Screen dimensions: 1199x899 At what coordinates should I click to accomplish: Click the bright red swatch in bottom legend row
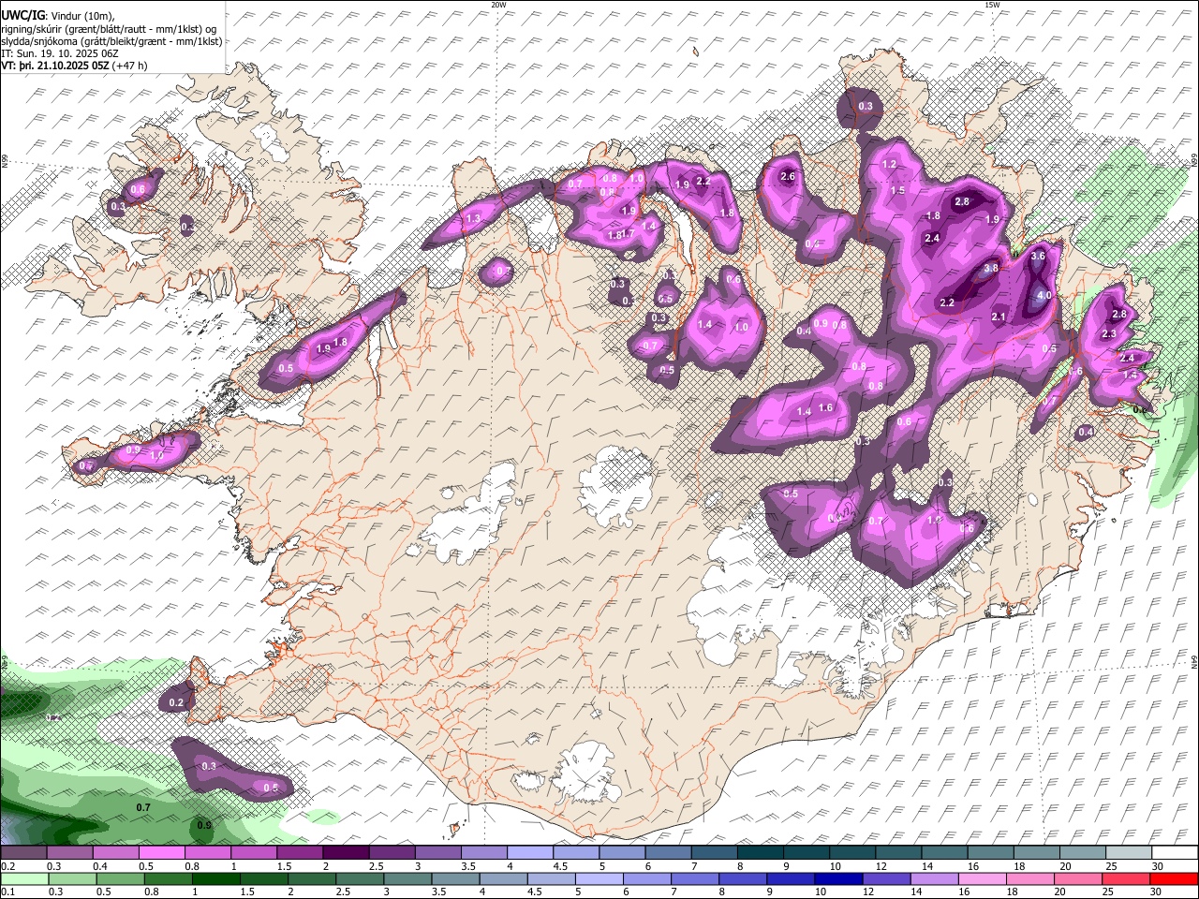pyautogui.click(x=1175, y=879)
